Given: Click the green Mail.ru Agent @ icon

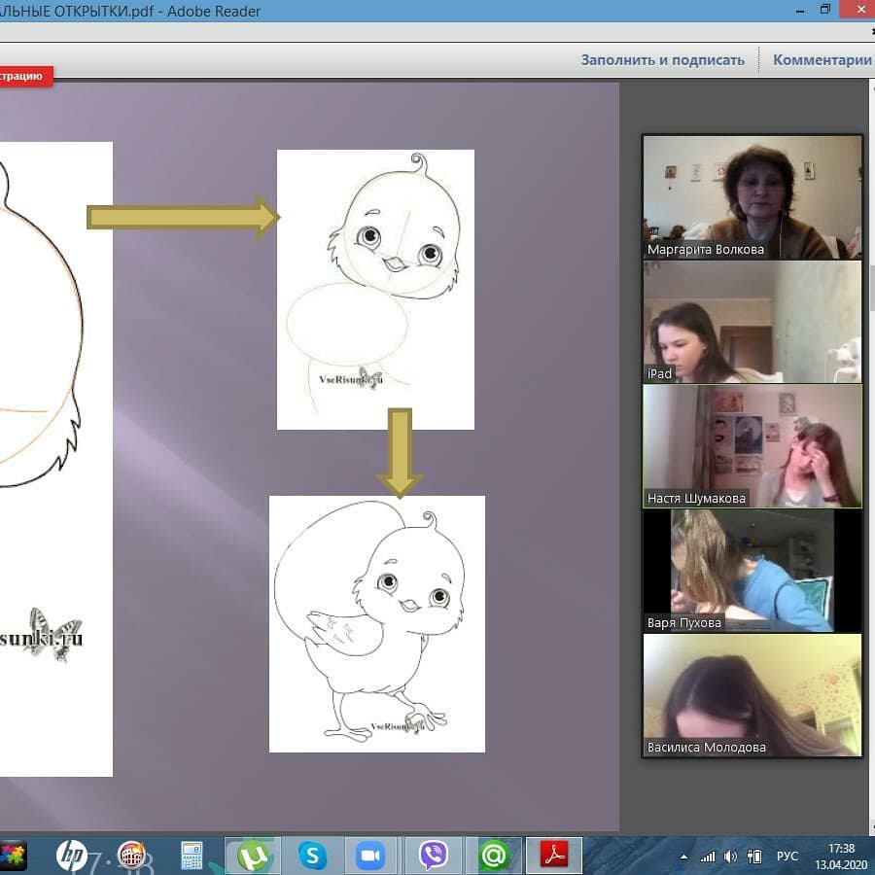Looking at the screenshot, I should pyautogui.click(x=494, y=856).
